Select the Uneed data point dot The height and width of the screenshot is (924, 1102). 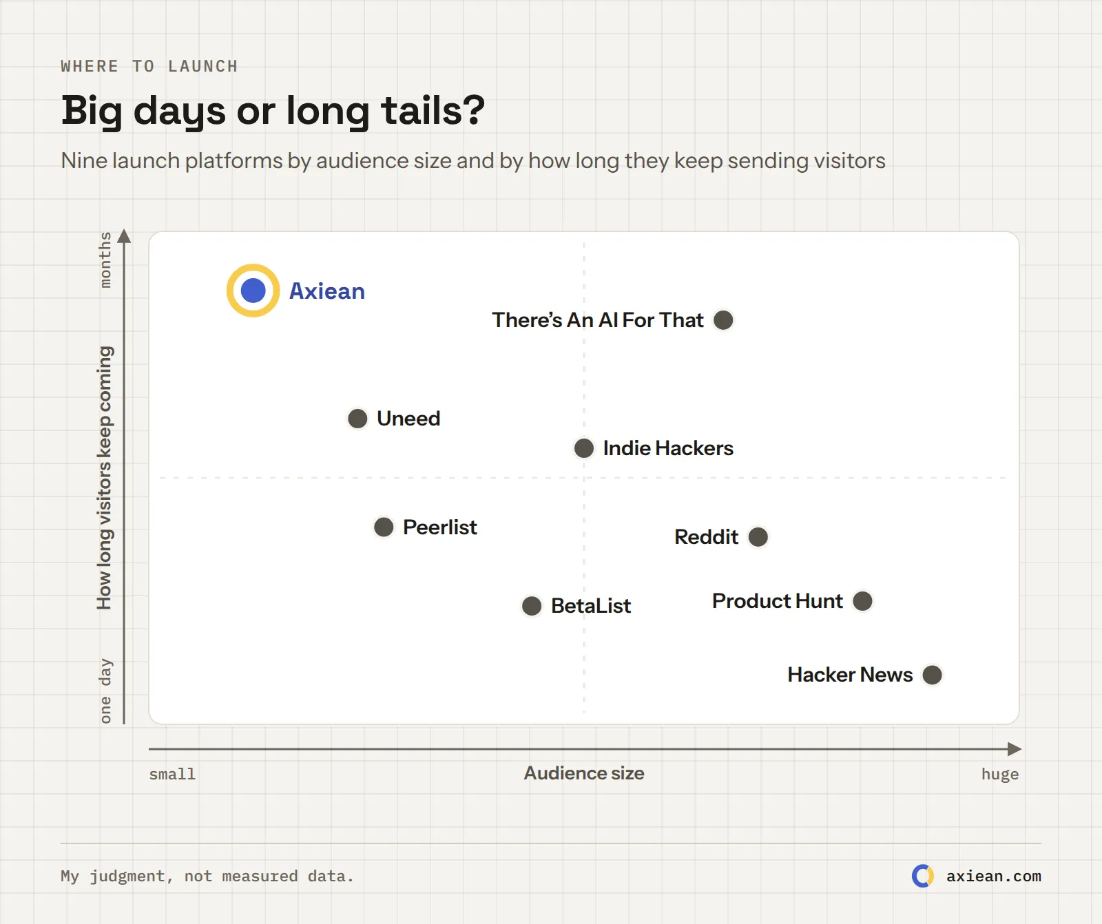point(357,419)
